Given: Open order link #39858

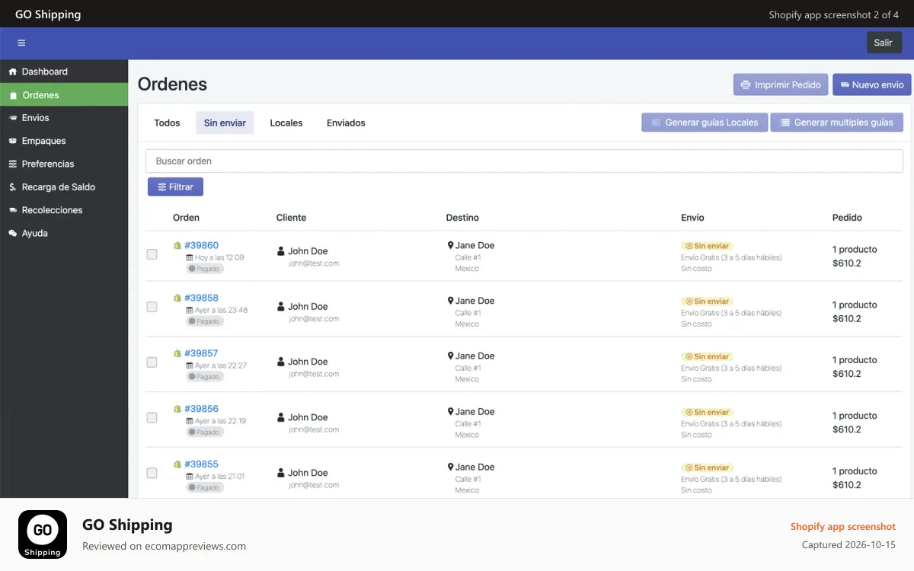Looking at the screenshot, I should pyautogui.click(x=201, y=298).
